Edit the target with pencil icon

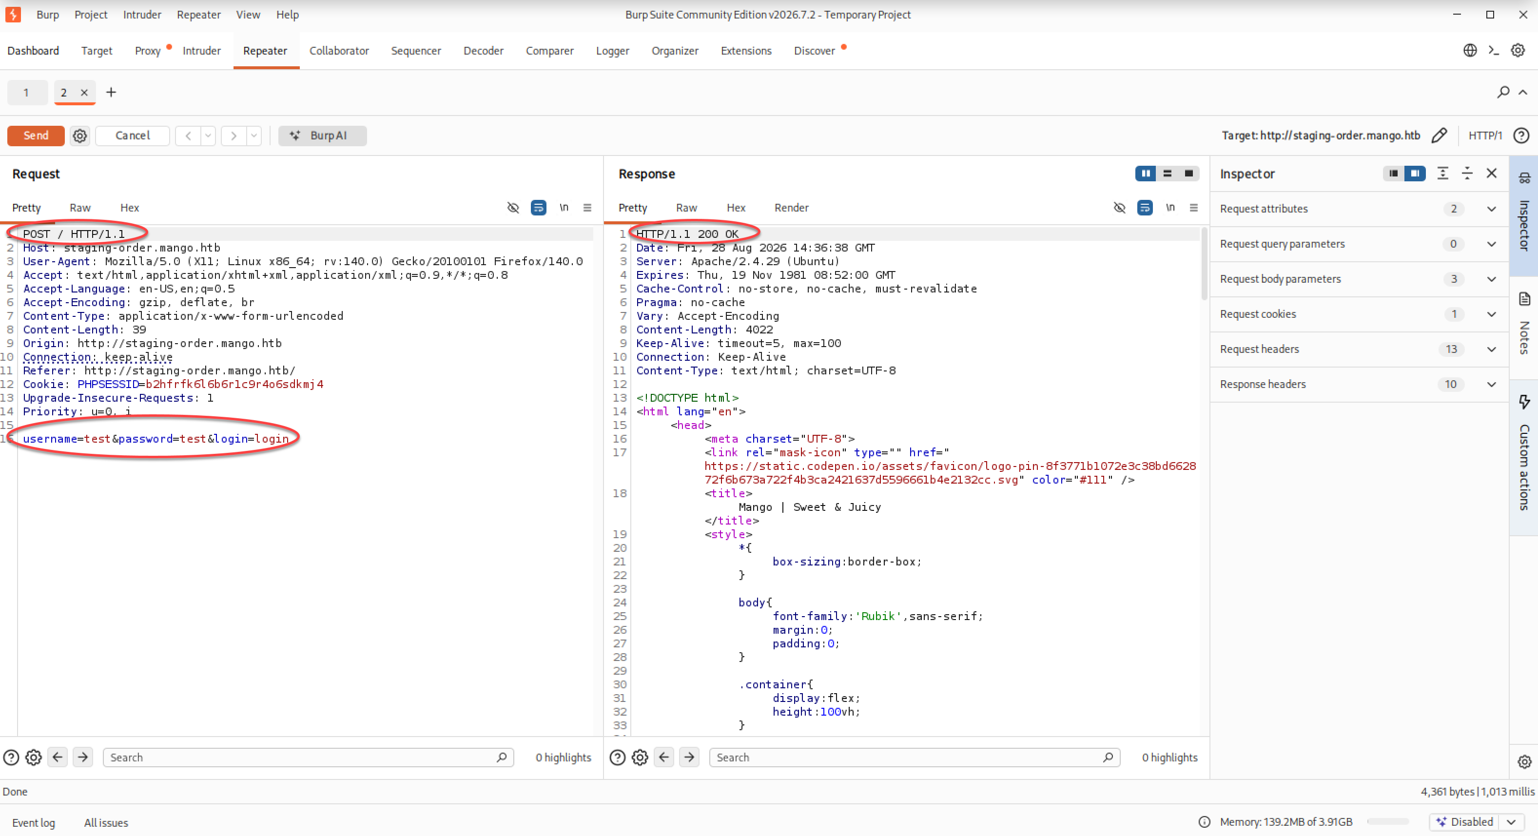click(1440, 136)
